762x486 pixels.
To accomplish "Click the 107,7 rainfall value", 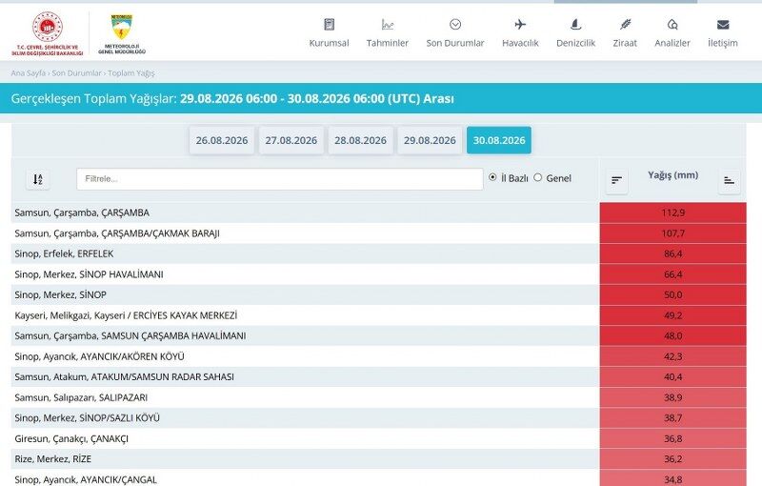I will coord(673,233).
